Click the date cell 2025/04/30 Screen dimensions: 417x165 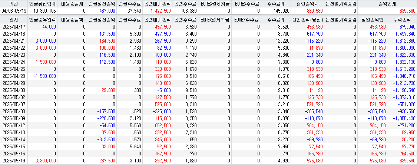coord(14,90)
